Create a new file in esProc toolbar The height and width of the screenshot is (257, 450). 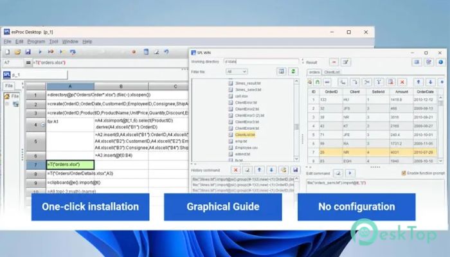pyautogui.click(x=8, y=52)
